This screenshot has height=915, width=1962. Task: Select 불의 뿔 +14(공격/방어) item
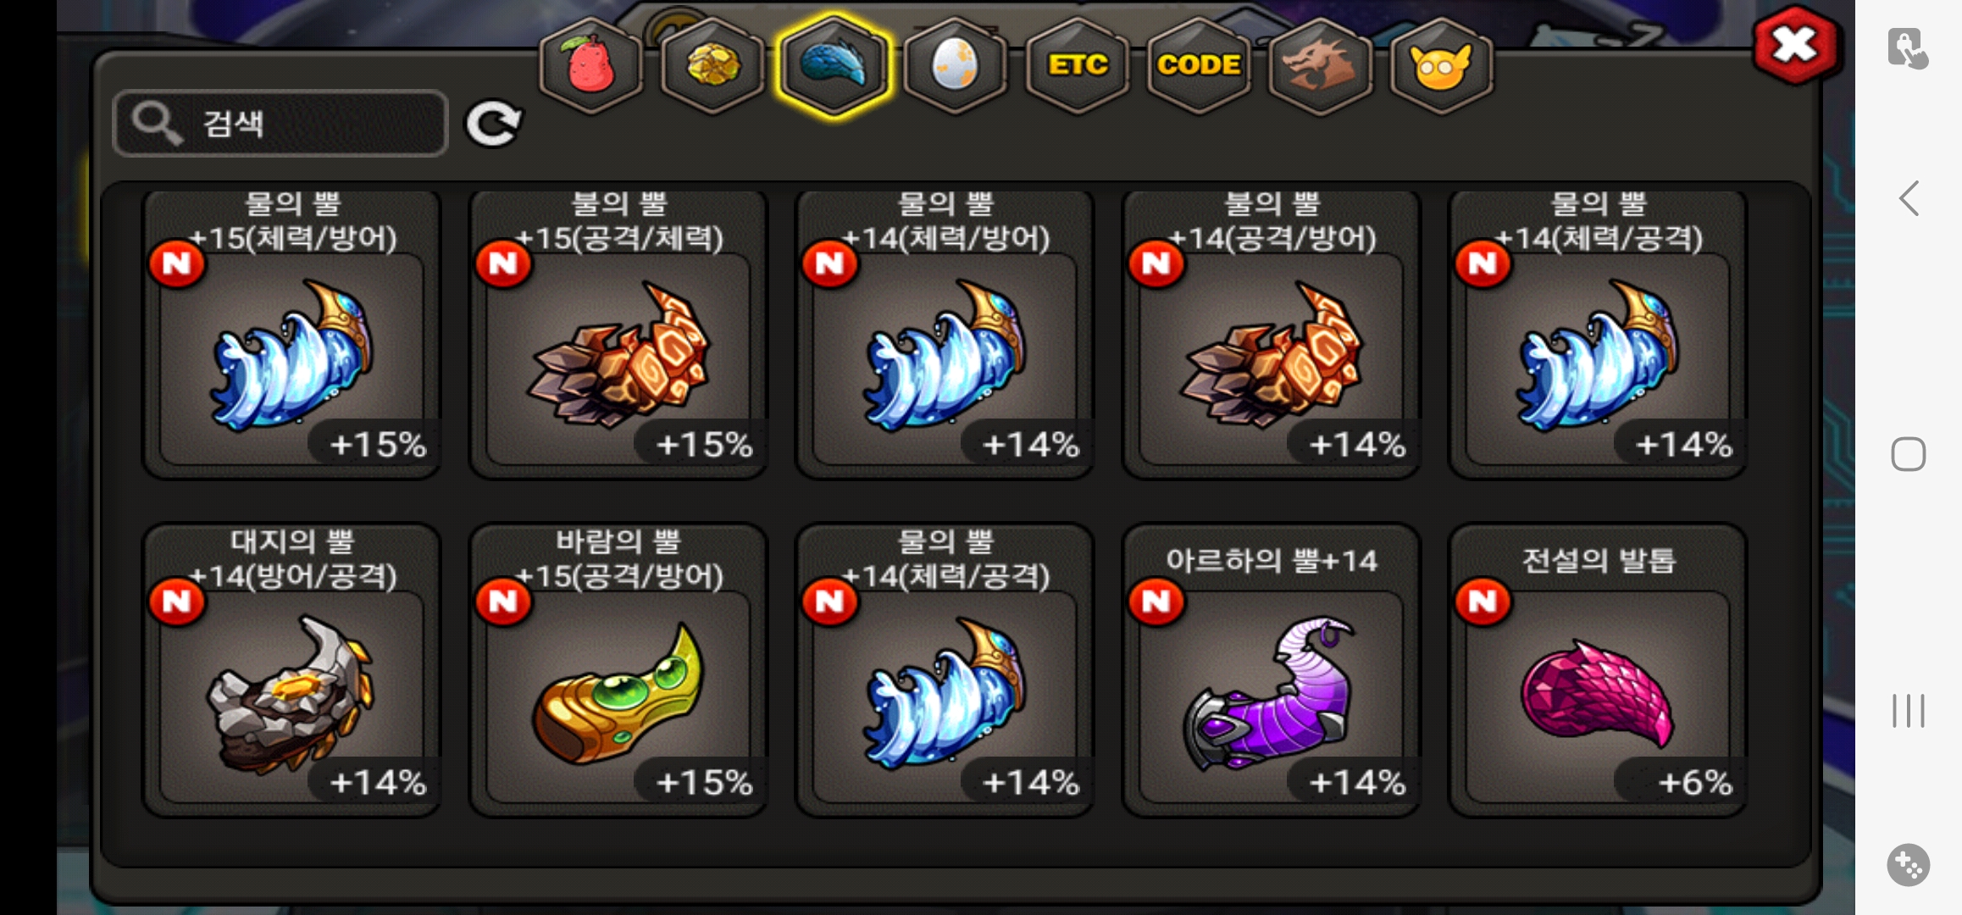(x=1271, y=333)
